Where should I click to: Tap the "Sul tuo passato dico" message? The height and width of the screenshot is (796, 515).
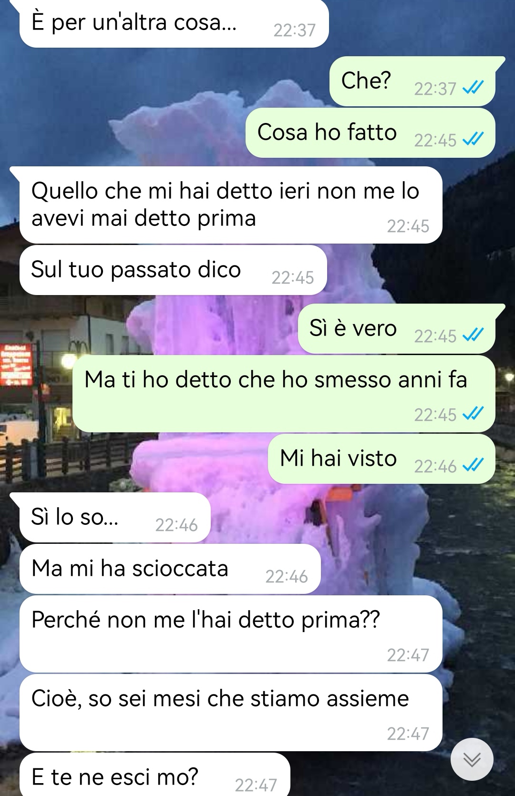point(173,270)
